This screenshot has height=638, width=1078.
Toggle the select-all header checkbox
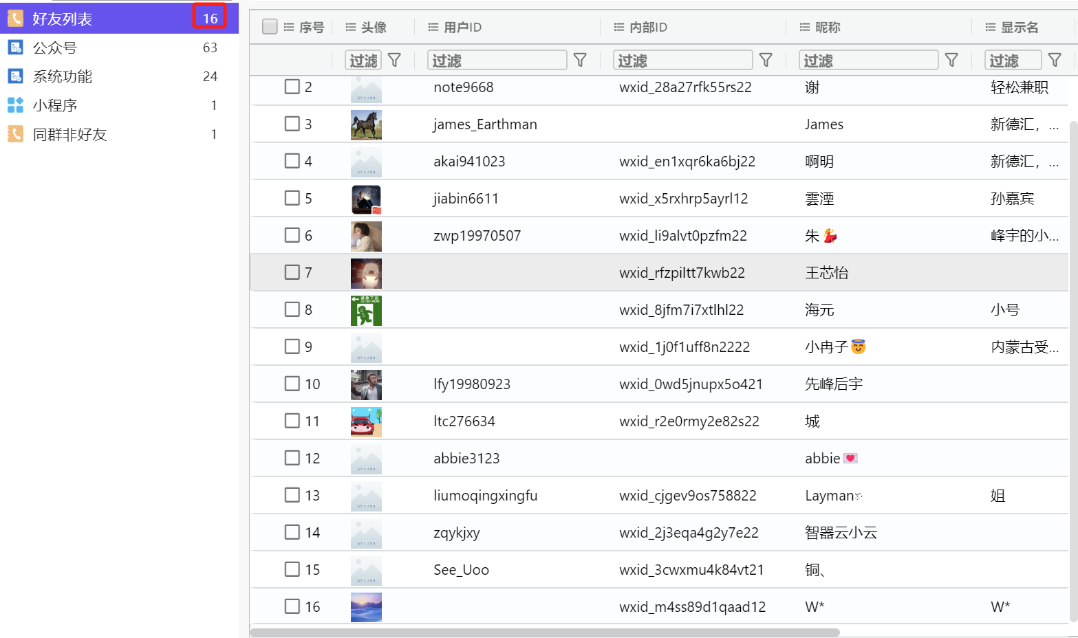(x=270, y=26)
